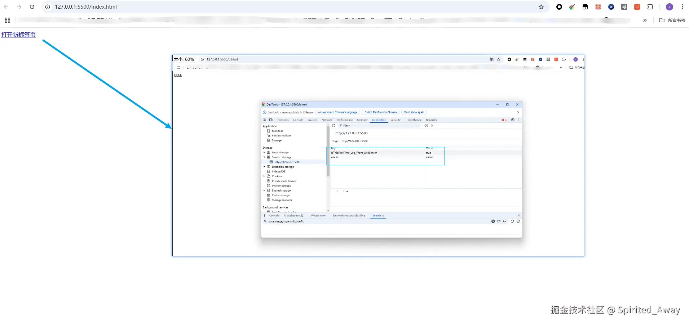Open Network request blocking drawer tab
The image size is (689, 324).
coord(349,216)
